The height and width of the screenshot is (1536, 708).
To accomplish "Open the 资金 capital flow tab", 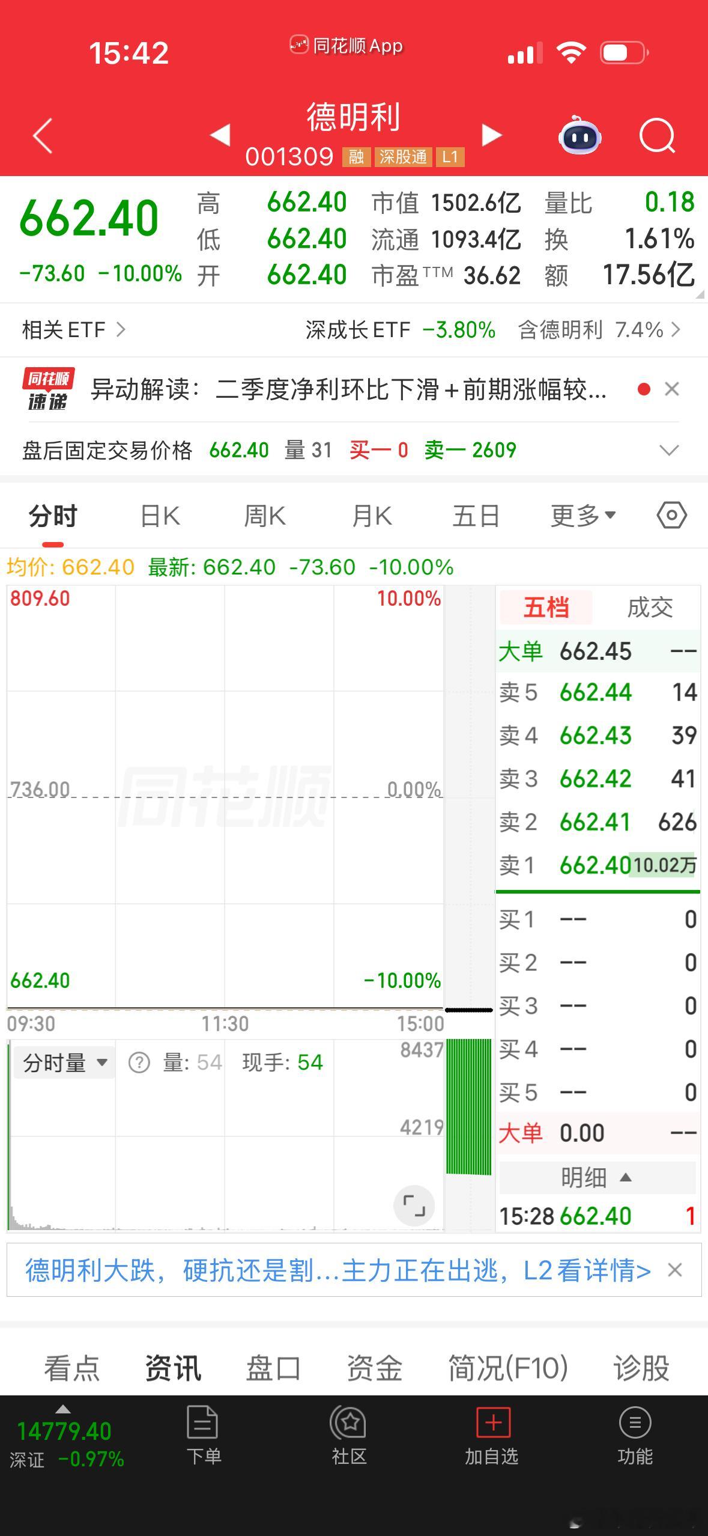I will (x=374, y=1368).
